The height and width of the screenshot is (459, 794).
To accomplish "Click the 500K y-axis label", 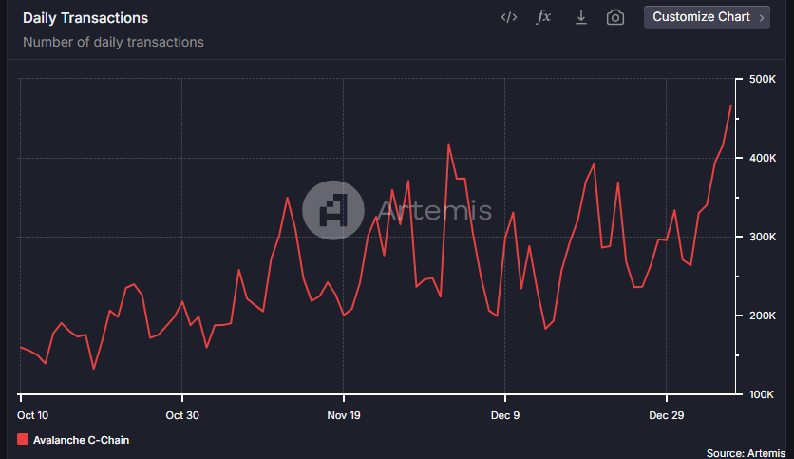I will 763,79.
